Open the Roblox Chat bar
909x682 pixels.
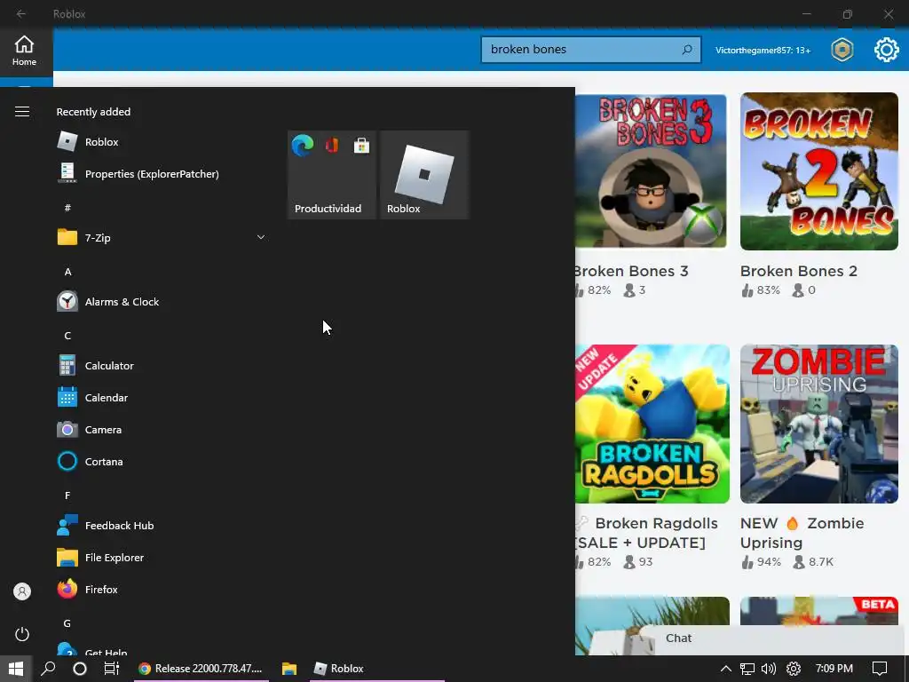coord(773,638)
